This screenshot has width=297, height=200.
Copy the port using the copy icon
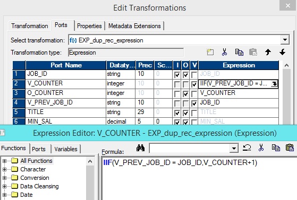pyautogui.click(x=239, y=52)
